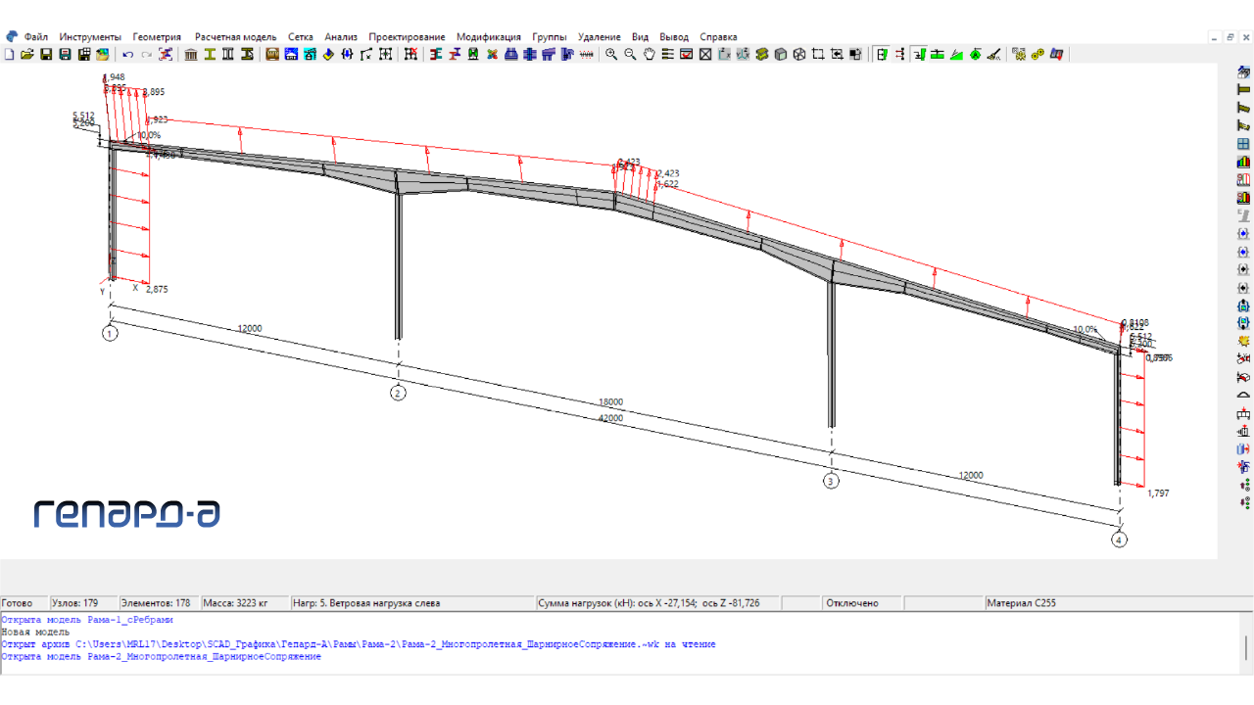Viewport: 1254px width, 705px height.
Task: Open the Справка menu
Action: pyautogui.click(x=718, y=37)
